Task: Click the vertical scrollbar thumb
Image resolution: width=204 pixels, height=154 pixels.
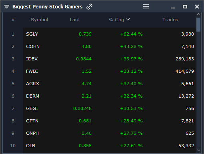Action: pos(198,24)
